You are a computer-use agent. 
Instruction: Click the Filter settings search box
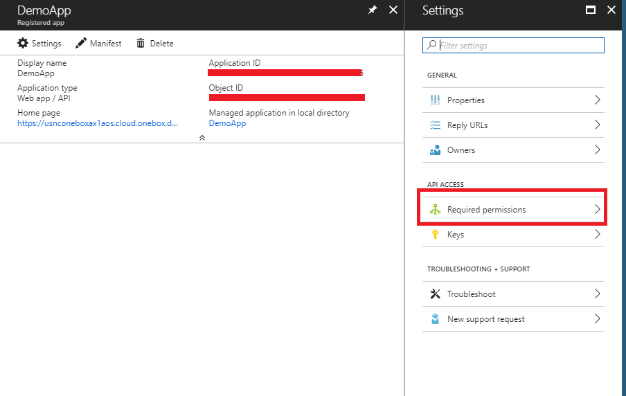coord(519,46)
